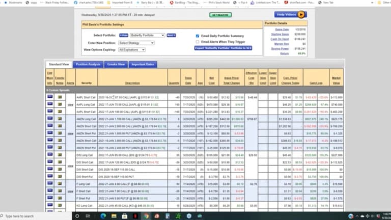Open notes icon for AMZN Long Call row
The width and height of the screenshot is (391, 220).
[60, 119]
